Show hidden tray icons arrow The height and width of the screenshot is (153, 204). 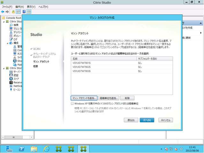click(x=161, y=149)
